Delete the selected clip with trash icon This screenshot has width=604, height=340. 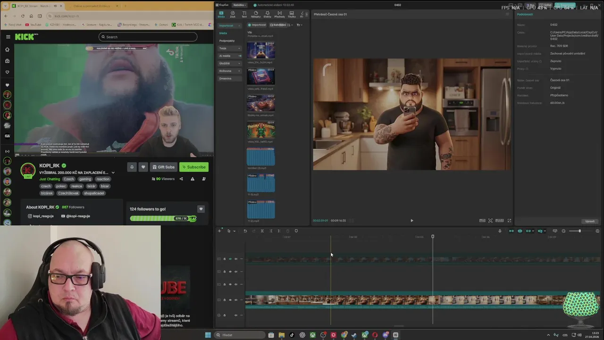pos(287,231)
